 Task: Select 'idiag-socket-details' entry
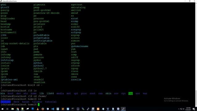pyautogui.click(x=15, y=43)
